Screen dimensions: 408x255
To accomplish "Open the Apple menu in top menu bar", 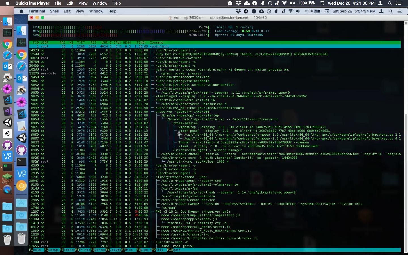I will 8,3.
